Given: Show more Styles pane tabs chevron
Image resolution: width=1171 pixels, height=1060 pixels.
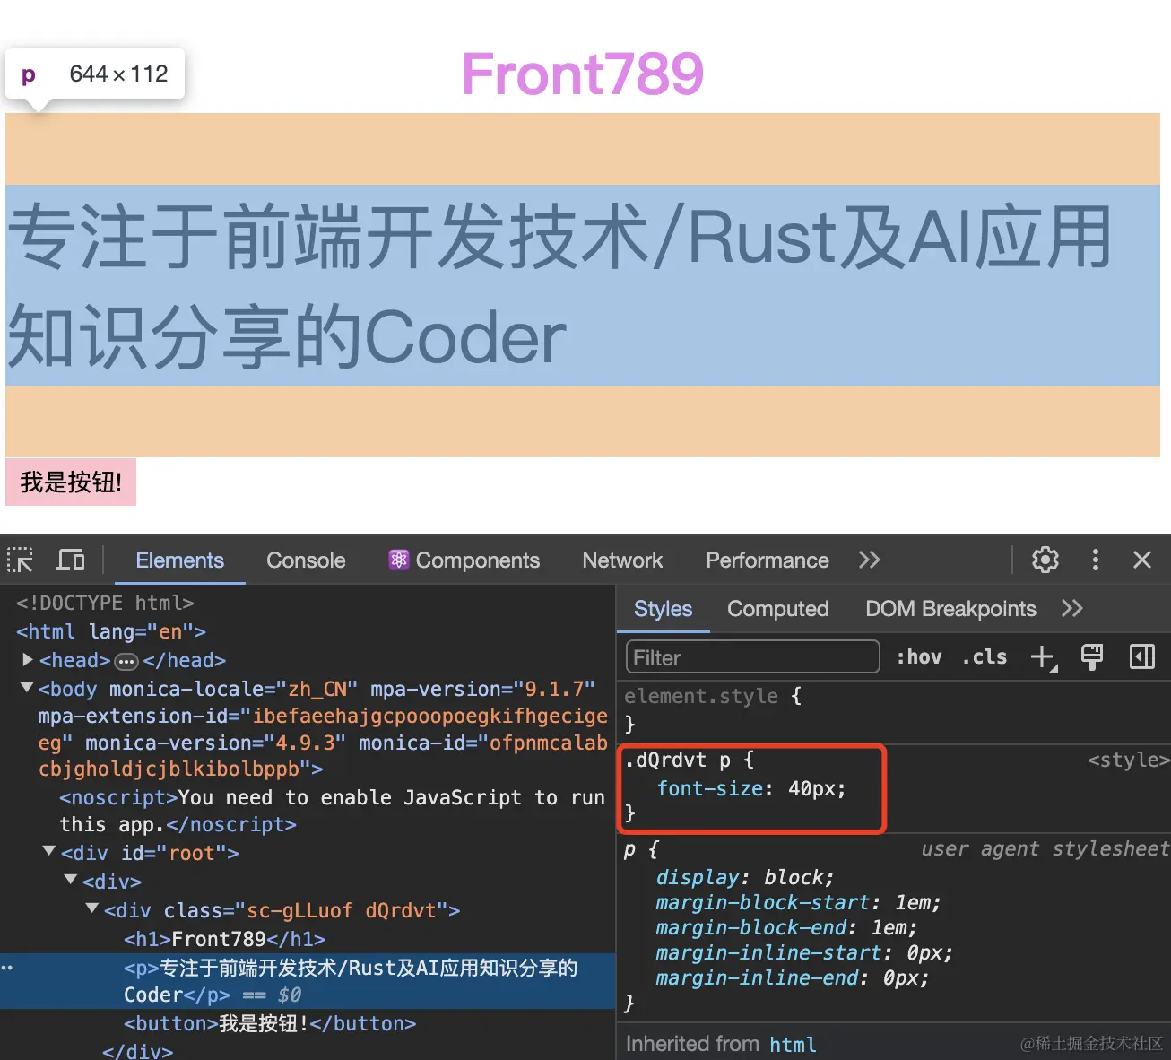Looking at the screenshot, I should pyautogui.click(x=1072, y=608).
